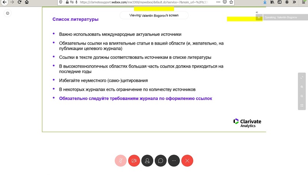Enter full screen view of shared content
Screen dimensions: 308x175
(302, 78)
